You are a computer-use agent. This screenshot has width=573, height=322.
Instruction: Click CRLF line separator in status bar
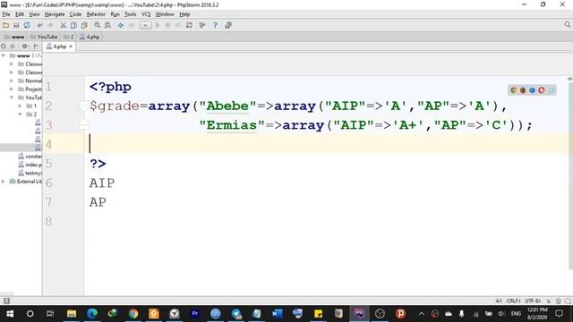(513, 301)
